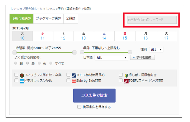Check 検索条件を保存する checkbox
The height and width of the screenshot is (122, 190).
(x=79, y=107)
